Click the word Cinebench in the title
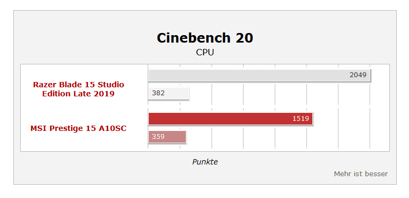 click(x=193, y=38)
